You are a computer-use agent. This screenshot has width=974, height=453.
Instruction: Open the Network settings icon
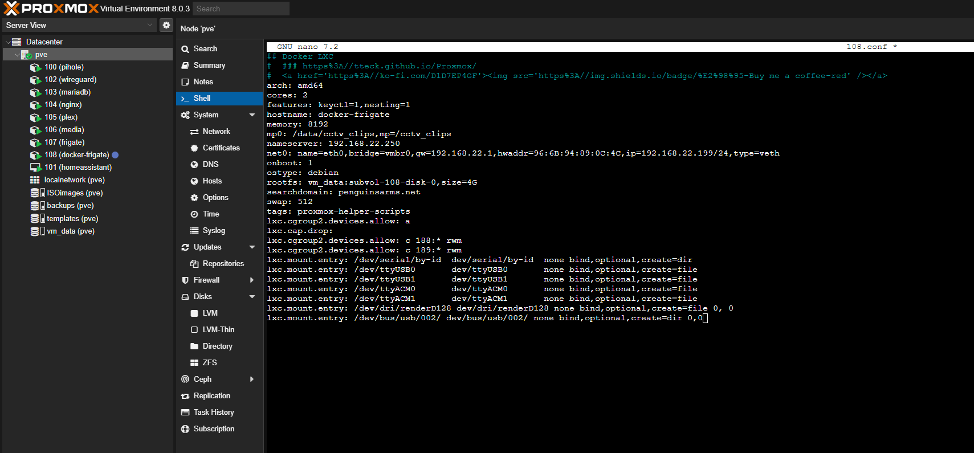[194, 132]
